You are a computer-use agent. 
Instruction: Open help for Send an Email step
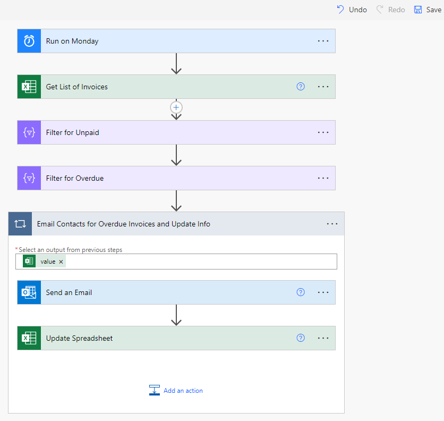click(301, 292)
